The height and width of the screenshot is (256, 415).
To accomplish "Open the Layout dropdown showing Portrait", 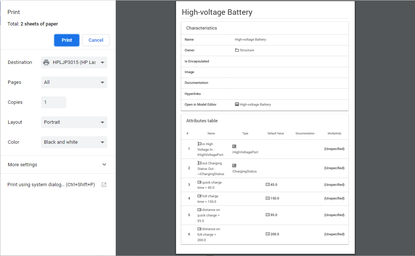I will [x=74, y=122].
